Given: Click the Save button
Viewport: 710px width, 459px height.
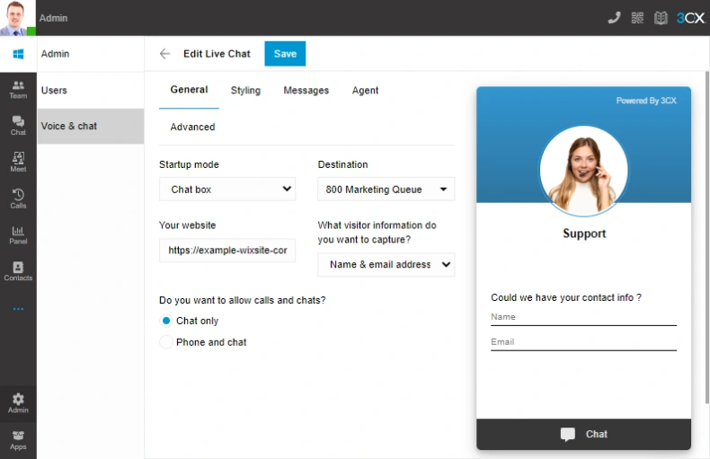Looking at the screenshot, I should 285,53.
